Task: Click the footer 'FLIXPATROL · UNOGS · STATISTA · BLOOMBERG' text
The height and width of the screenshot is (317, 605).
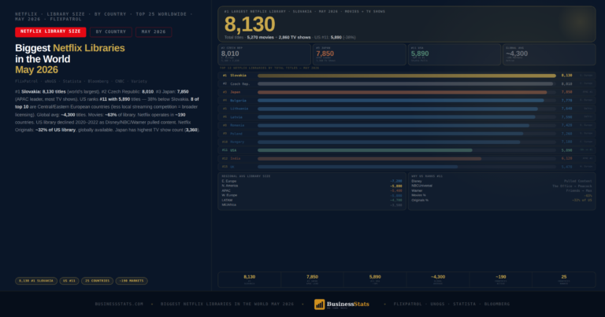Action: click(x=452, y=304)
